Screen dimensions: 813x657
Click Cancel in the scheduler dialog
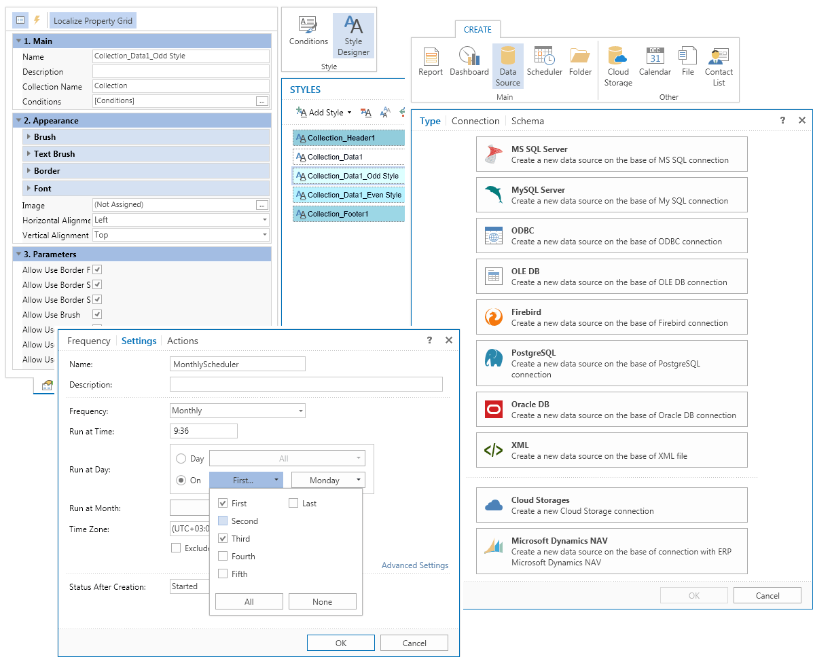414,643
